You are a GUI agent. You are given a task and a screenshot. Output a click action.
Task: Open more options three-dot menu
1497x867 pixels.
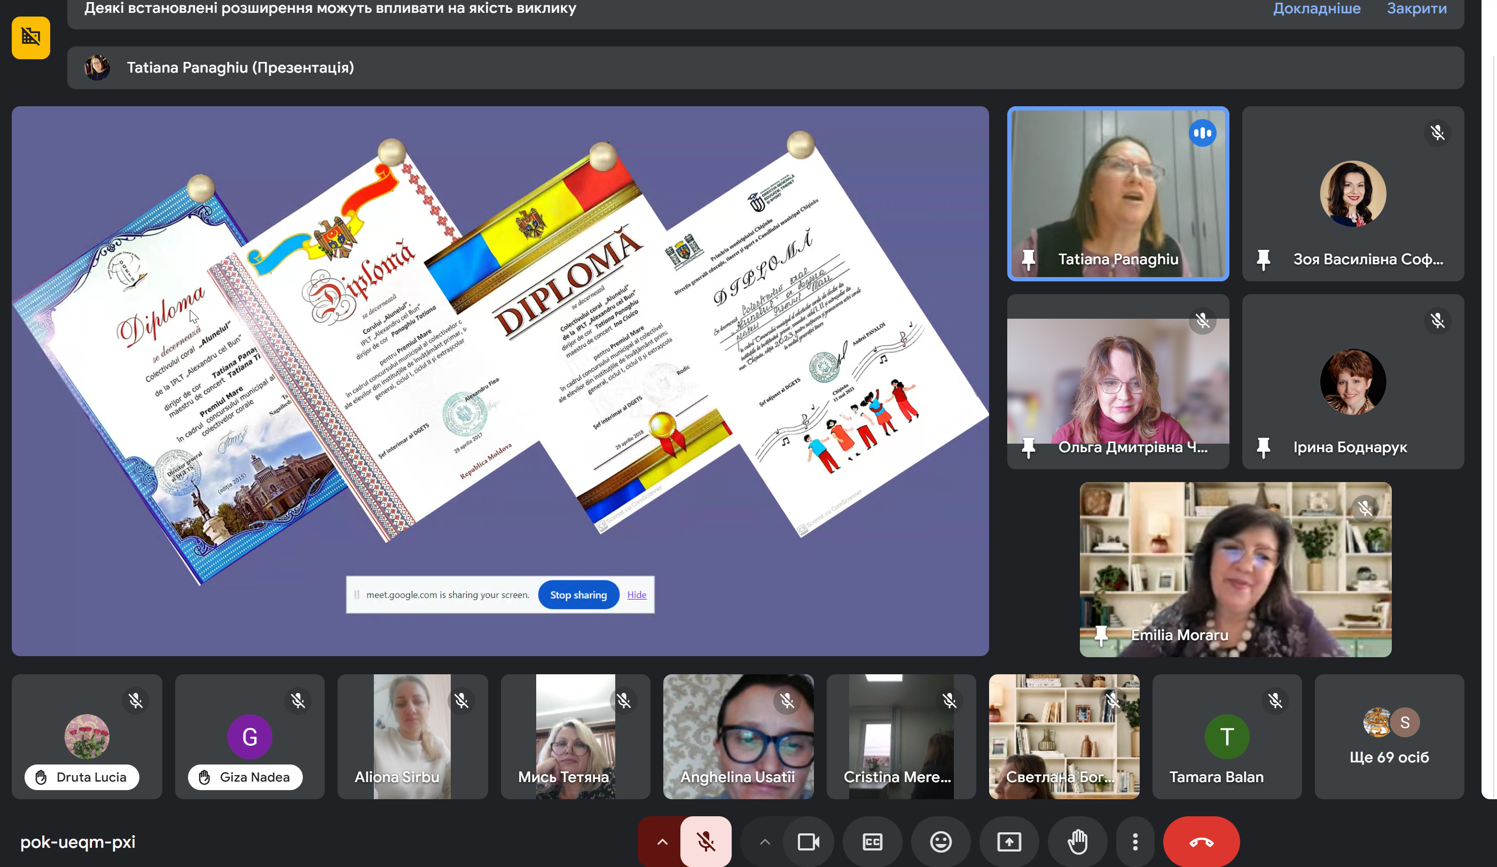pyautogui.click(x=1135, y=841)
